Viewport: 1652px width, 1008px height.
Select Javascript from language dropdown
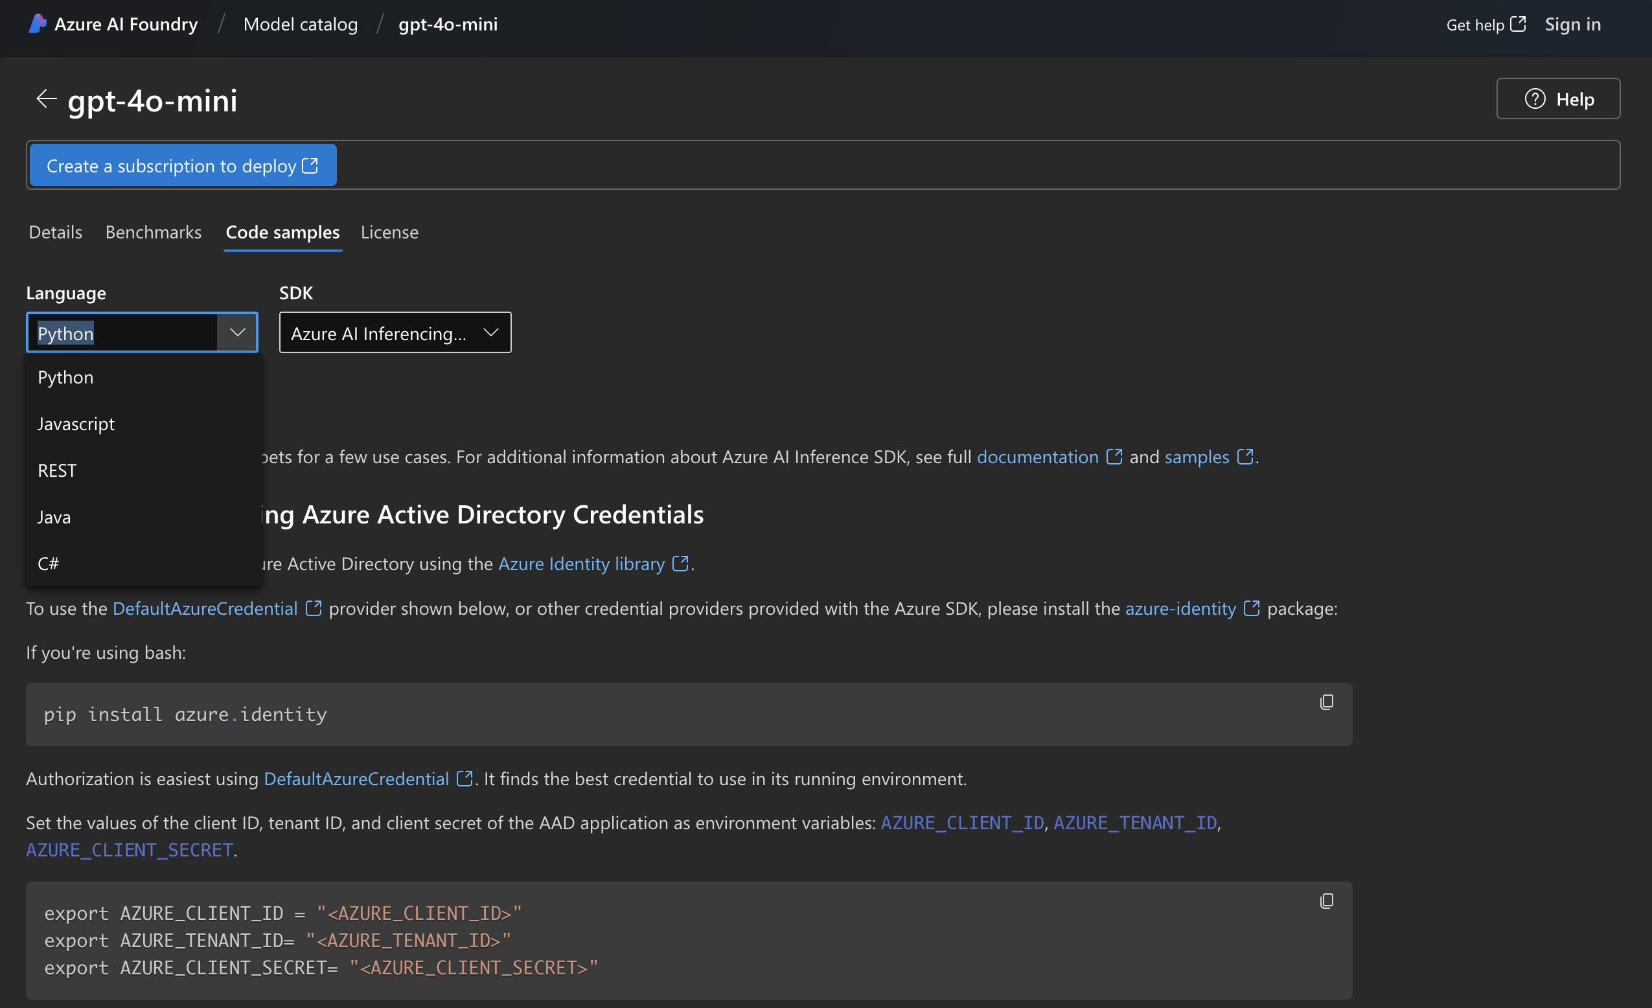tap(76, 422)
